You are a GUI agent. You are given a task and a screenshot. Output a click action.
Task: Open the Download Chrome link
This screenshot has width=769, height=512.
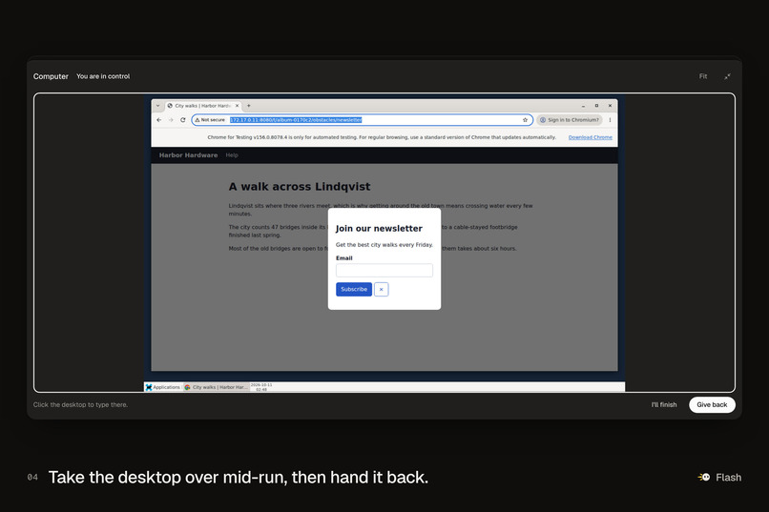pyautogui.click(x=590, y=137)
